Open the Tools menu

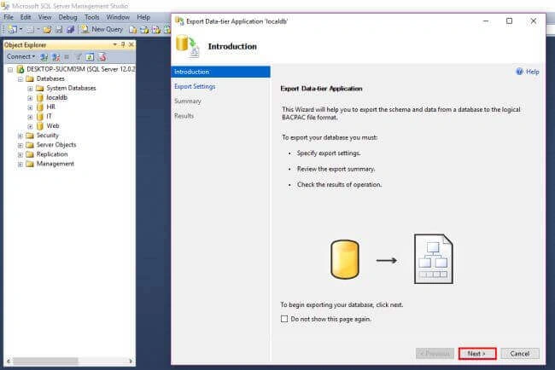91,17
